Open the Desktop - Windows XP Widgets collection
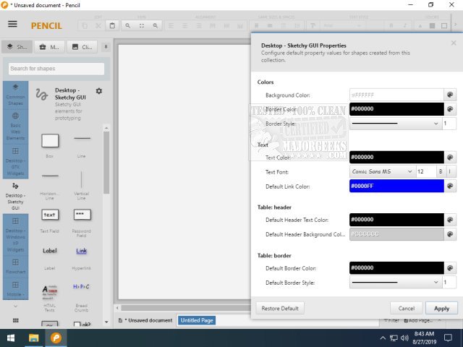Image resolution: width=463 pixels, height=347 pixels. tap(16, 235)
